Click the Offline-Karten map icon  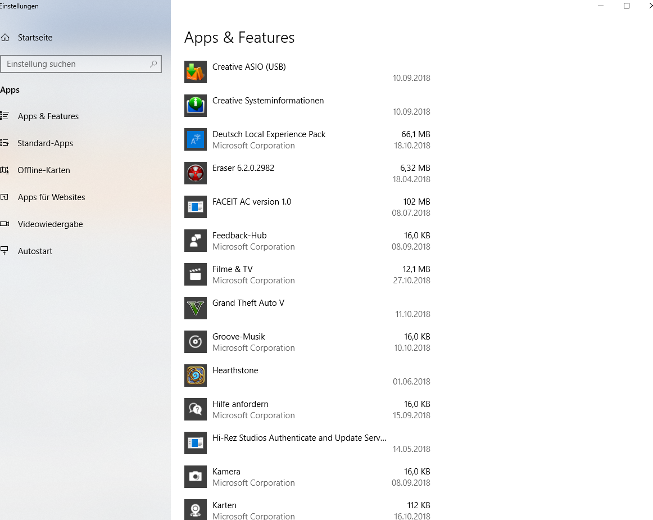(x=4, y=170)
